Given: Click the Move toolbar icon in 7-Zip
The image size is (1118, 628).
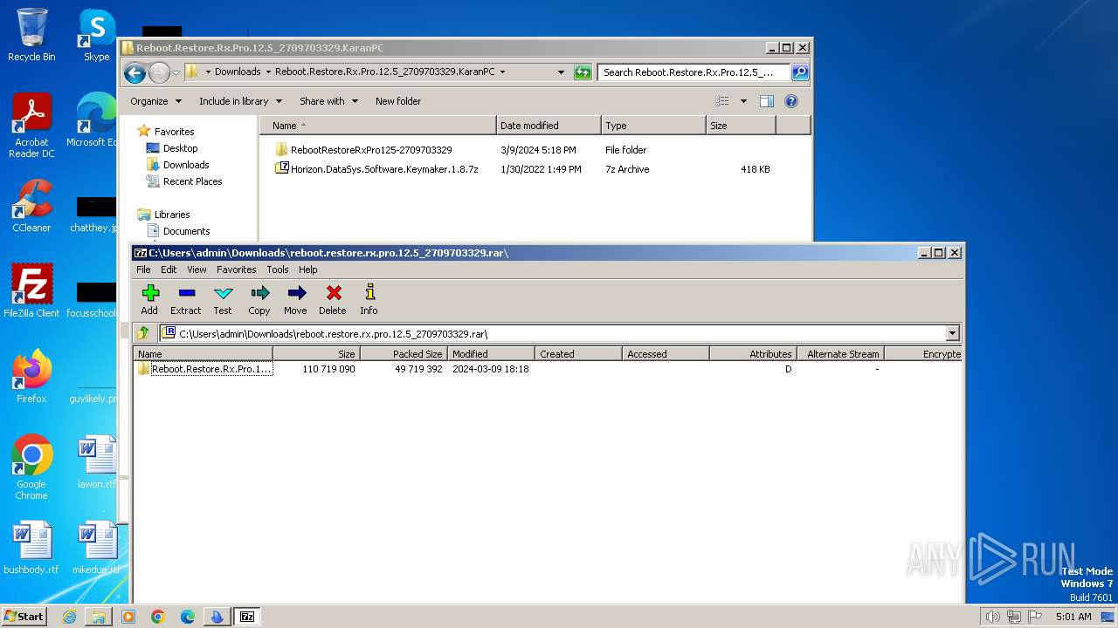Looking at the screenshot, I should (x=295, y=299).
